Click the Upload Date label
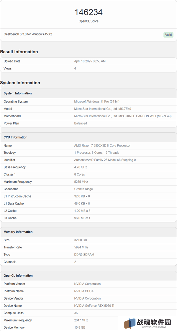This screenshot has width=177, height=331. pos(12,61)
